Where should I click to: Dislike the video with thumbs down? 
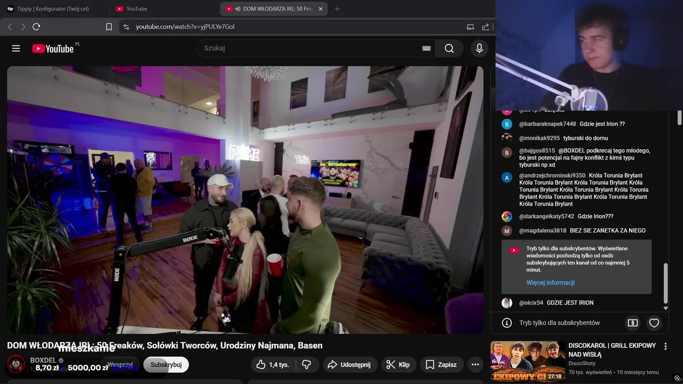[306, 365]
